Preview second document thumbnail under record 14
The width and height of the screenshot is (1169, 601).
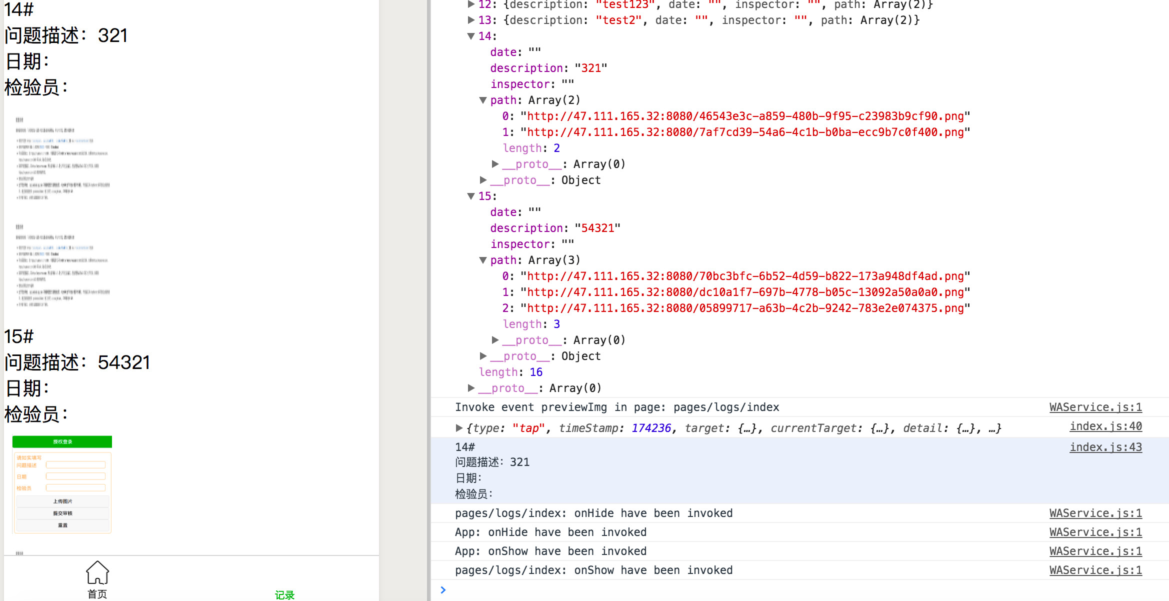tap(62, 265)
